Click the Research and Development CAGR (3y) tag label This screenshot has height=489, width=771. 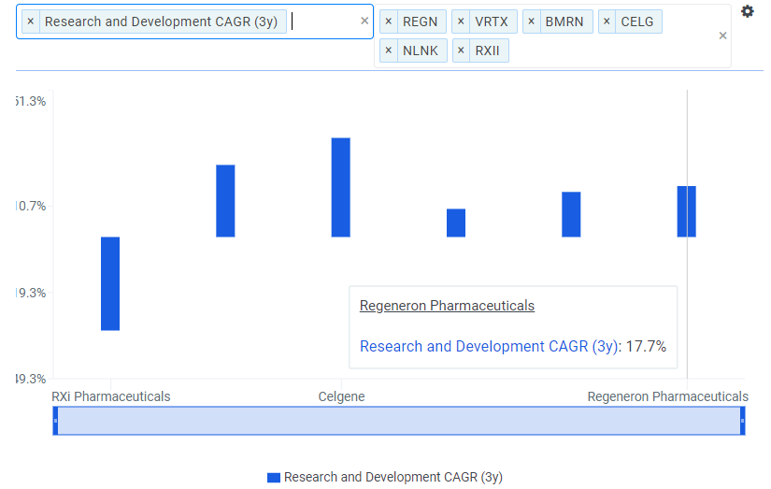(x=162, y=22)
